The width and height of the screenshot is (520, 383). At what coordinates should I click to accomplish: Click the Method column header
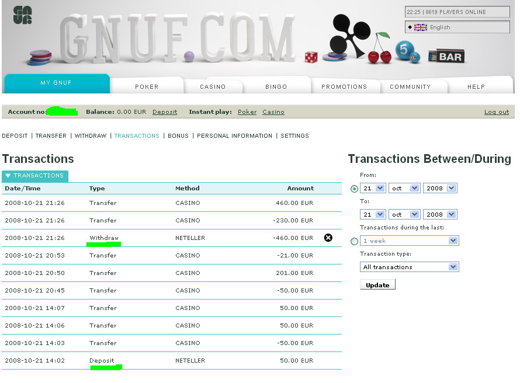coord(188,188)
